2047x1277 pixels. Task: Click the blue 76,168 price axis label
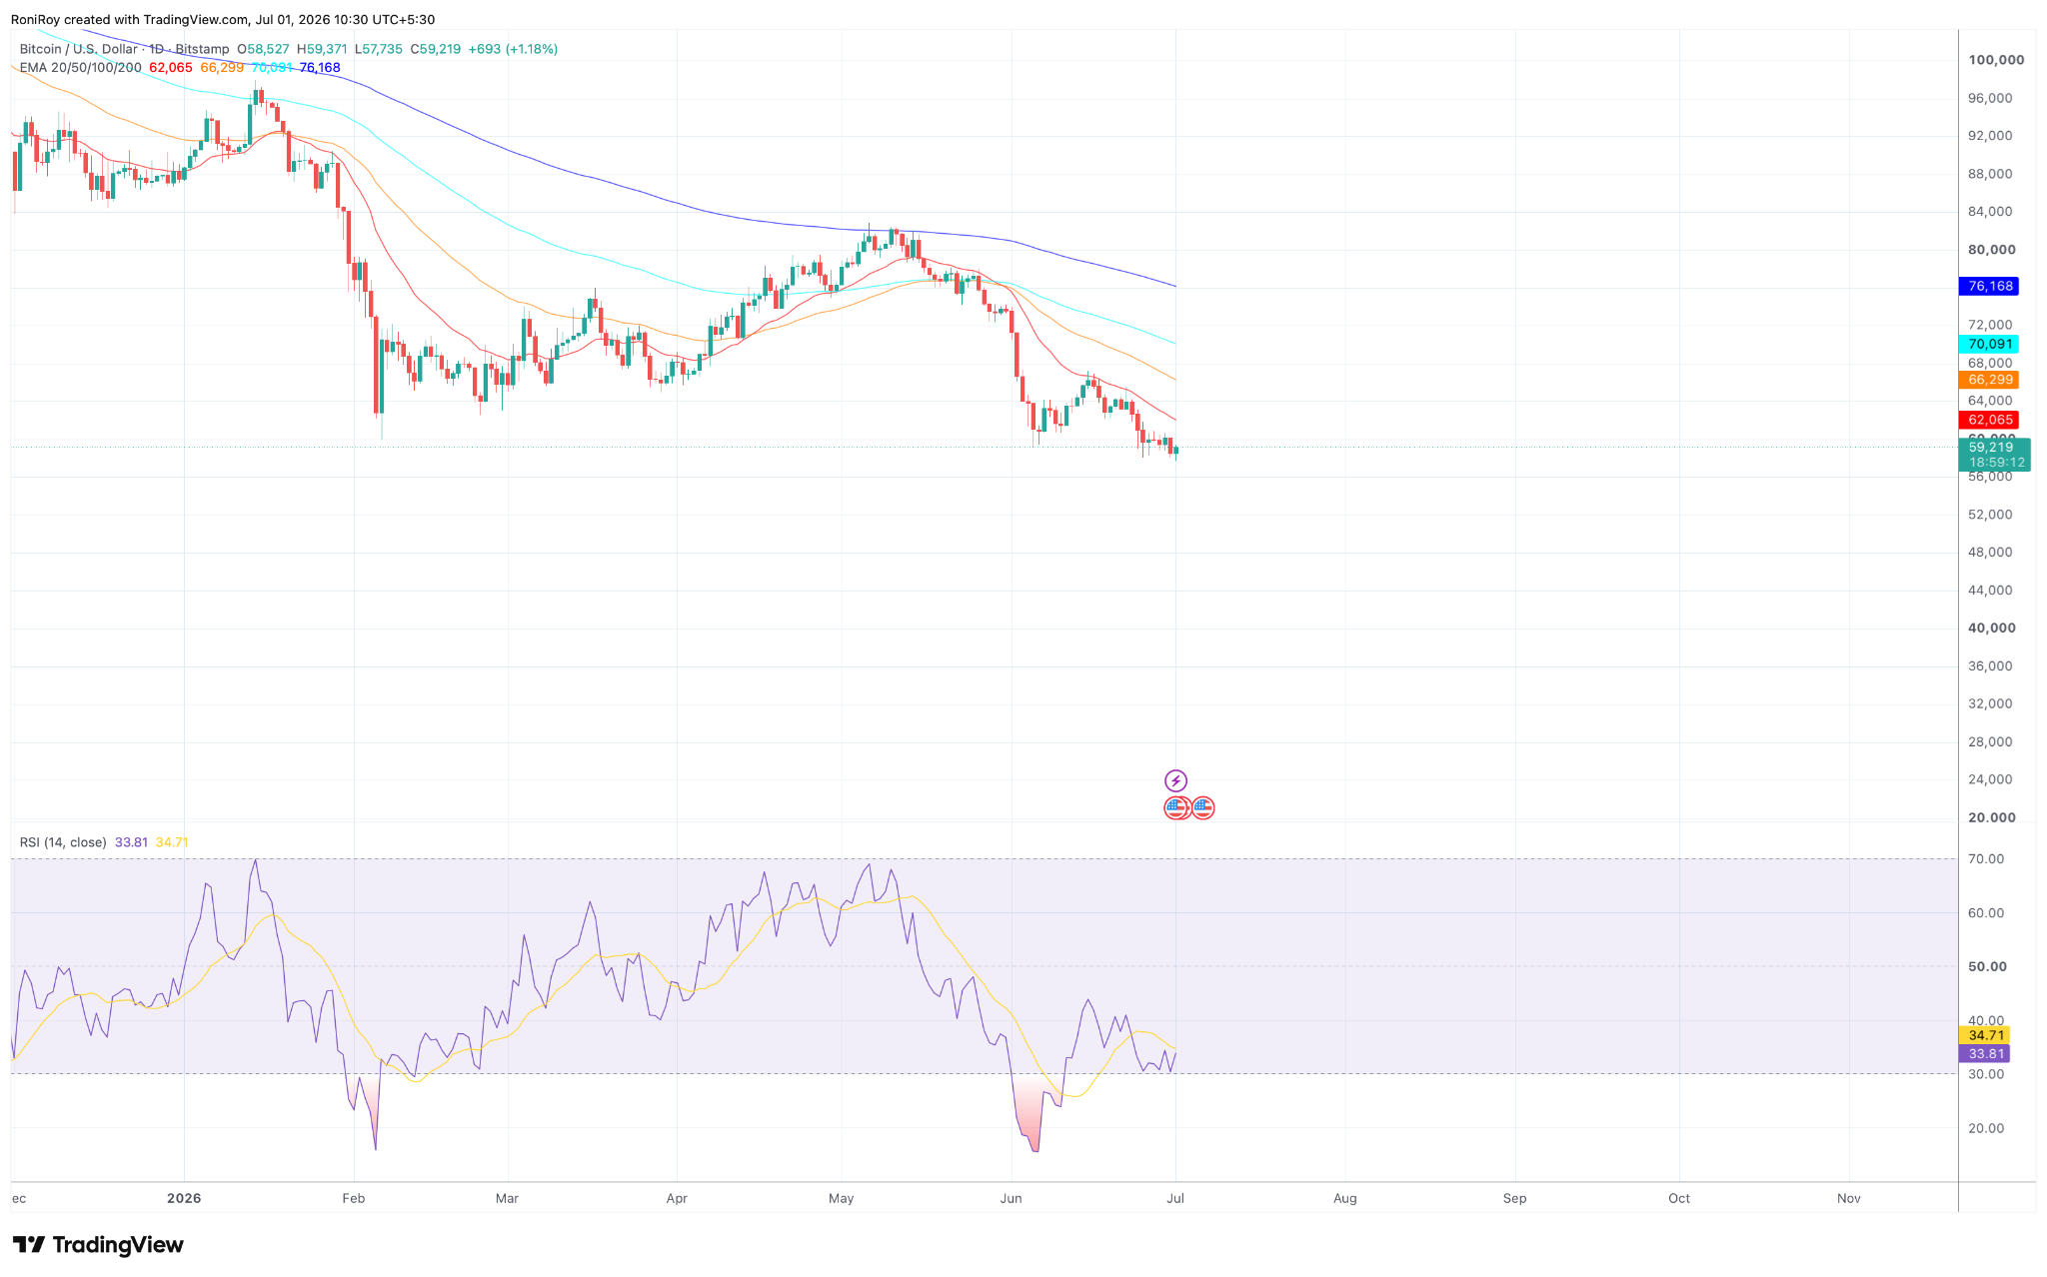(1989, 287)
